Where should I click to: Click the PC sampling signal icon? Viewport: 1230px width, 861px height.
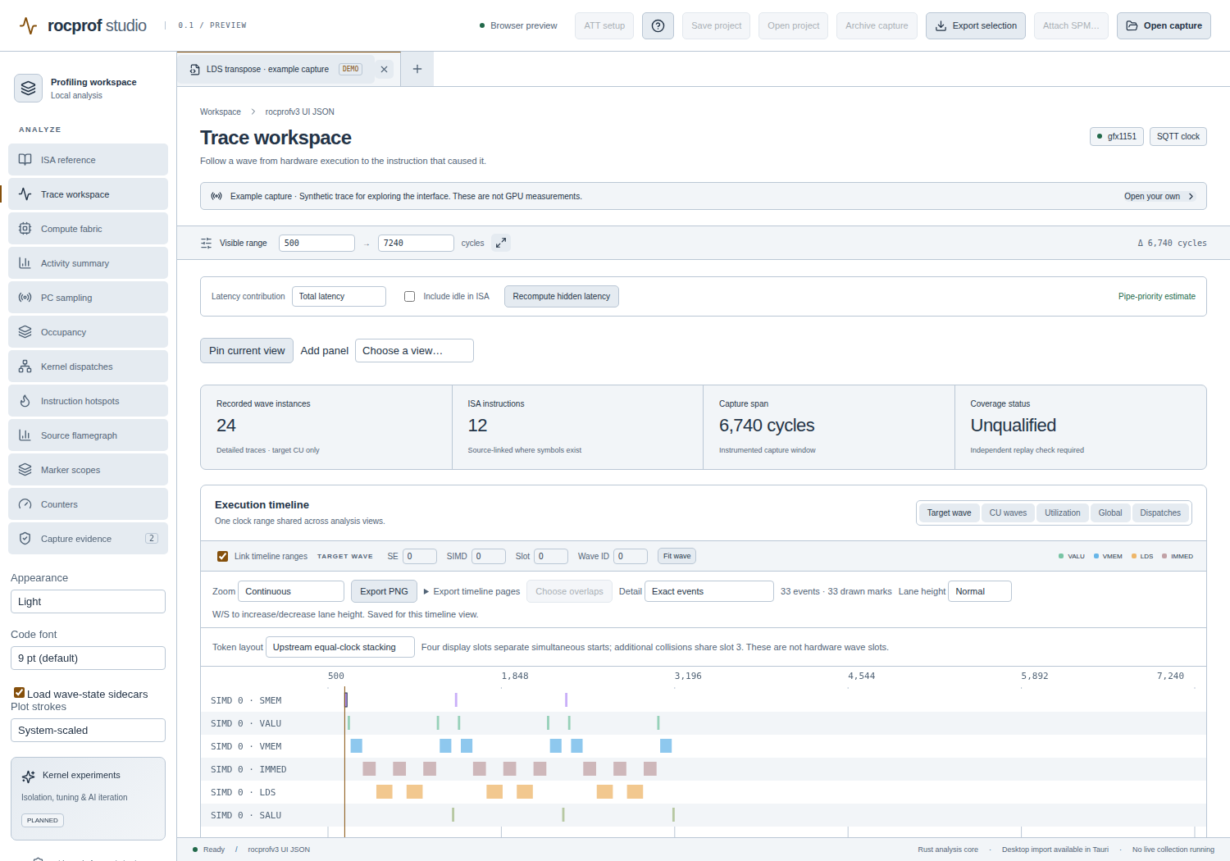[x=25, y=298]
